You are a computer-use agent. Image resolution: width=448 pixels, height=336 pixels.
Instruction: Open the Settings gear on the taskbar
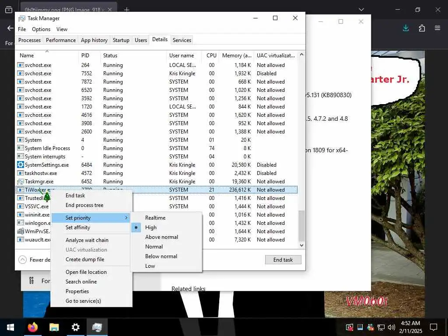[75, 327]
